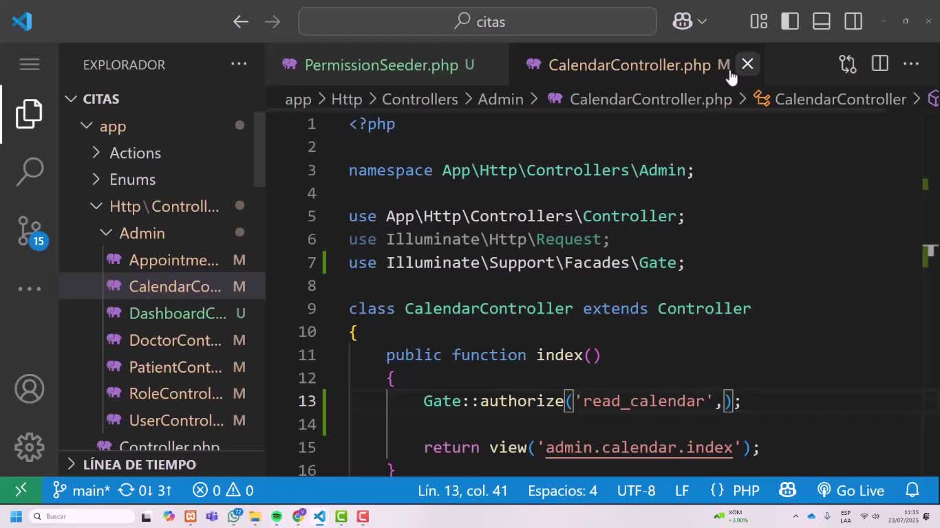Open Microsoft Teams from the taskbar
The width and height of the screenshot is (940, 528).
click(x=212, y=516)
